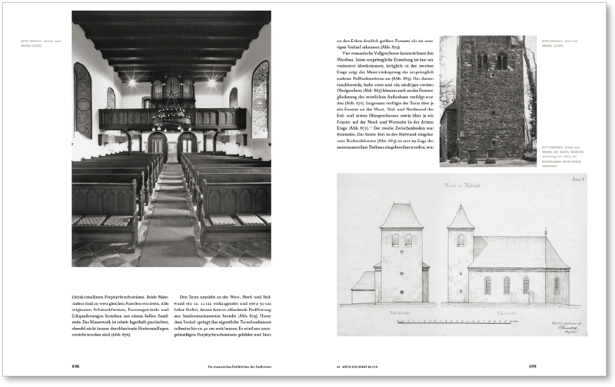
Task: Click the caption left of the interior photo
Action: (47, 42)
